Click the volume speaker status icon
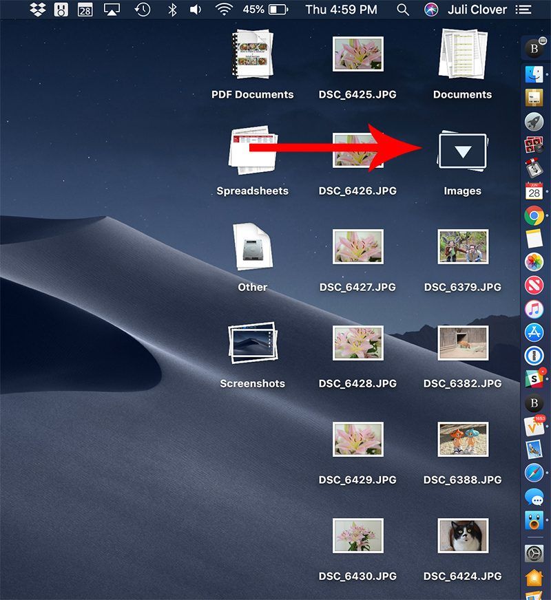 (x=196, y=10)
